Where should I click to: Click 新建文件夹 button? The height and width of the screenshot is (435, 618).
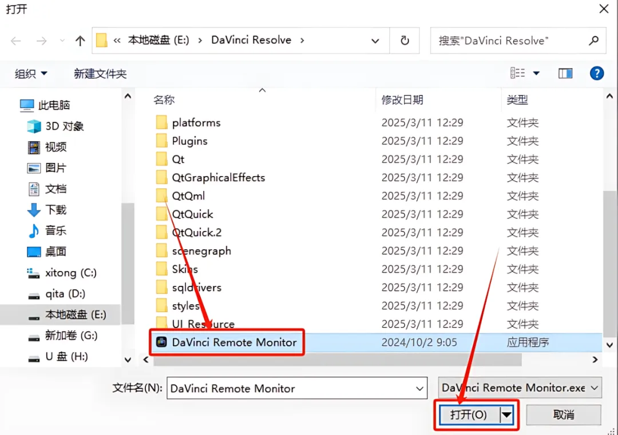point(100,74)
